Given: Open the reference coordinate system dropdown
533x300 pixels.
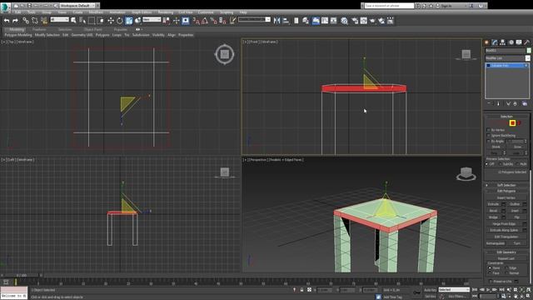Looking at the screenshot, I should point(152,20).
